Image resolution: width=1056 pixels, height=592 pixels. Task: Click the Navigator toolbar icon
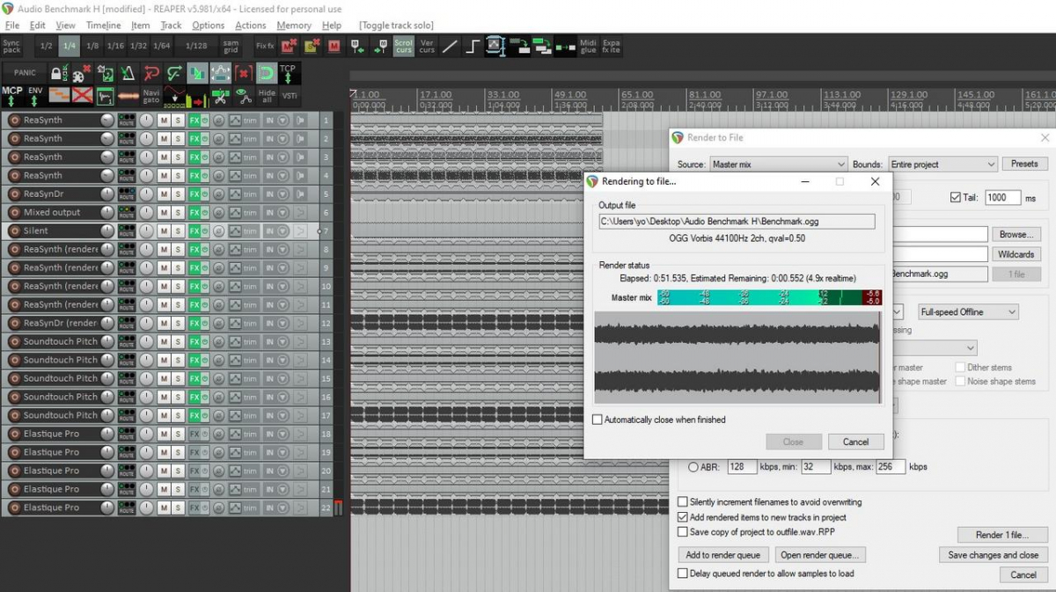[151, 96]
